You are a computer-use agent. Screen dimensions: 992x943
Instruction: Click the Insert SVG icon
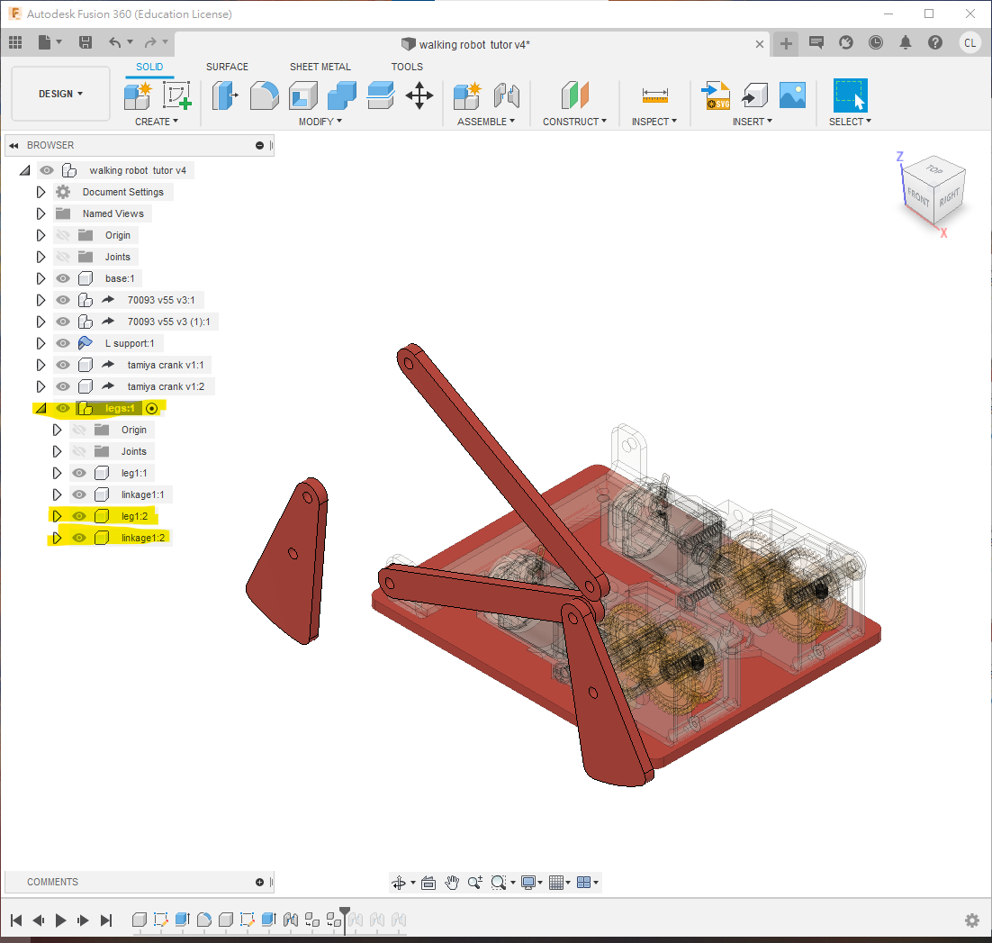[716, 95]
